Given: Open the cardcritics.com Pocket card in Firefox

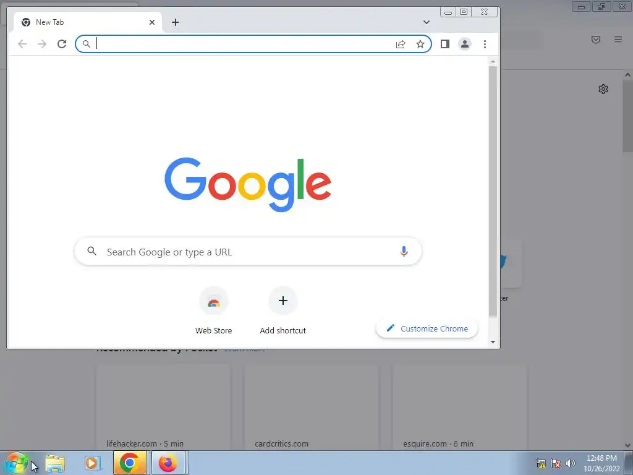Looking at the screenshot, I should [x=312, y=408].
